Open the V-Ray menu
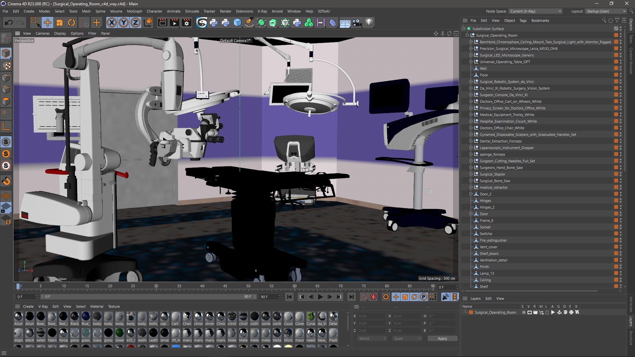This screenshot has width=635, height=357. tap(262, 11)
